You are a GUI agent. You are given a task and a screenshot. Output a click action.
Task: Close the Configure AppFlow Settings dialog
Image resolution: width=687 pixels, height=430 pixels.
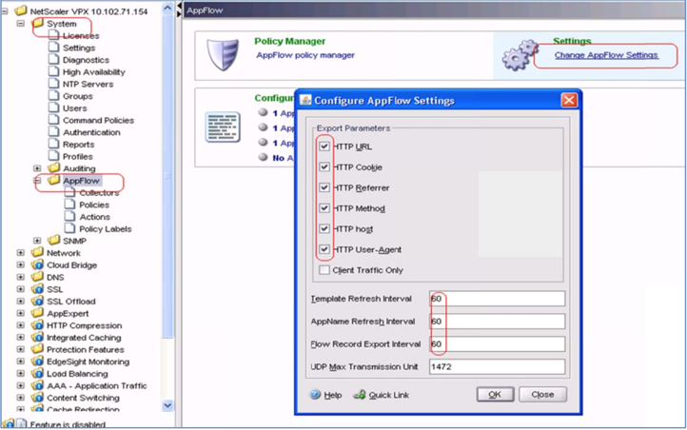[x=569, y=101]
